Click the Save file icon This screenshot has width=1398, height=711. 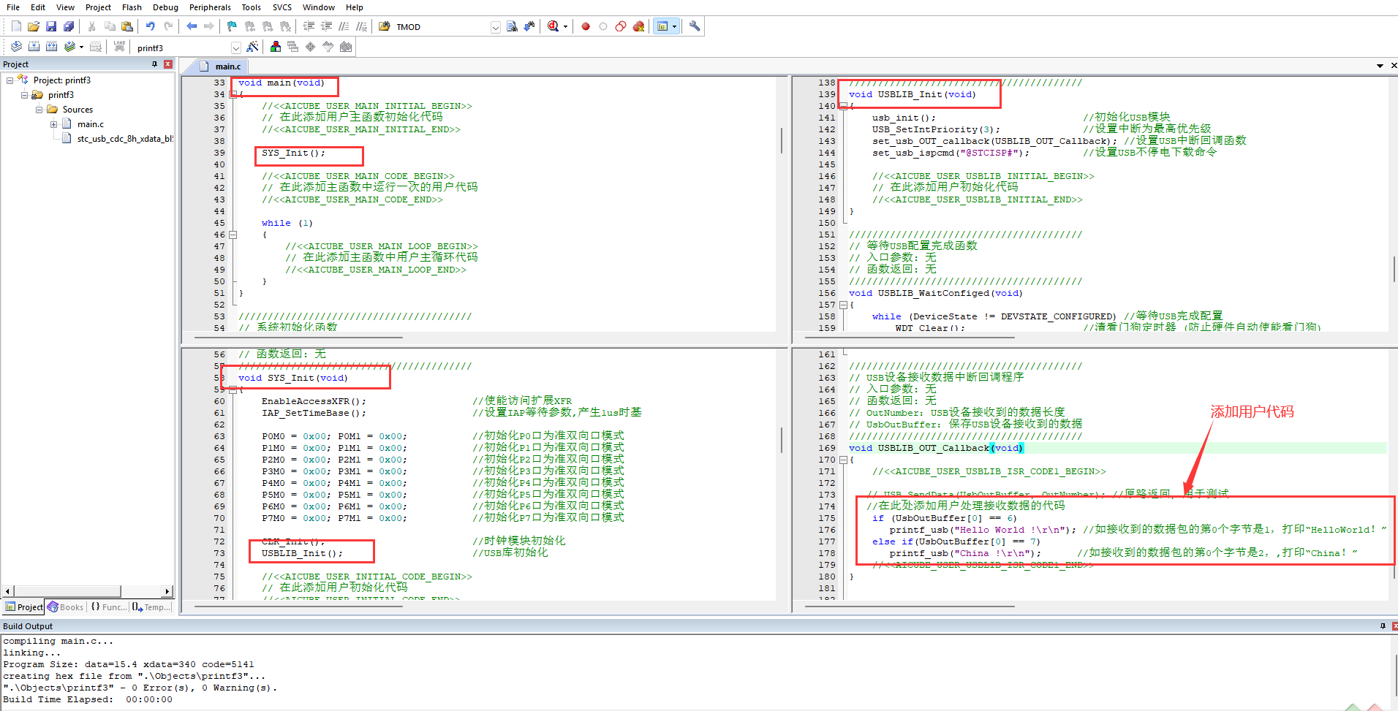point(51,26)
